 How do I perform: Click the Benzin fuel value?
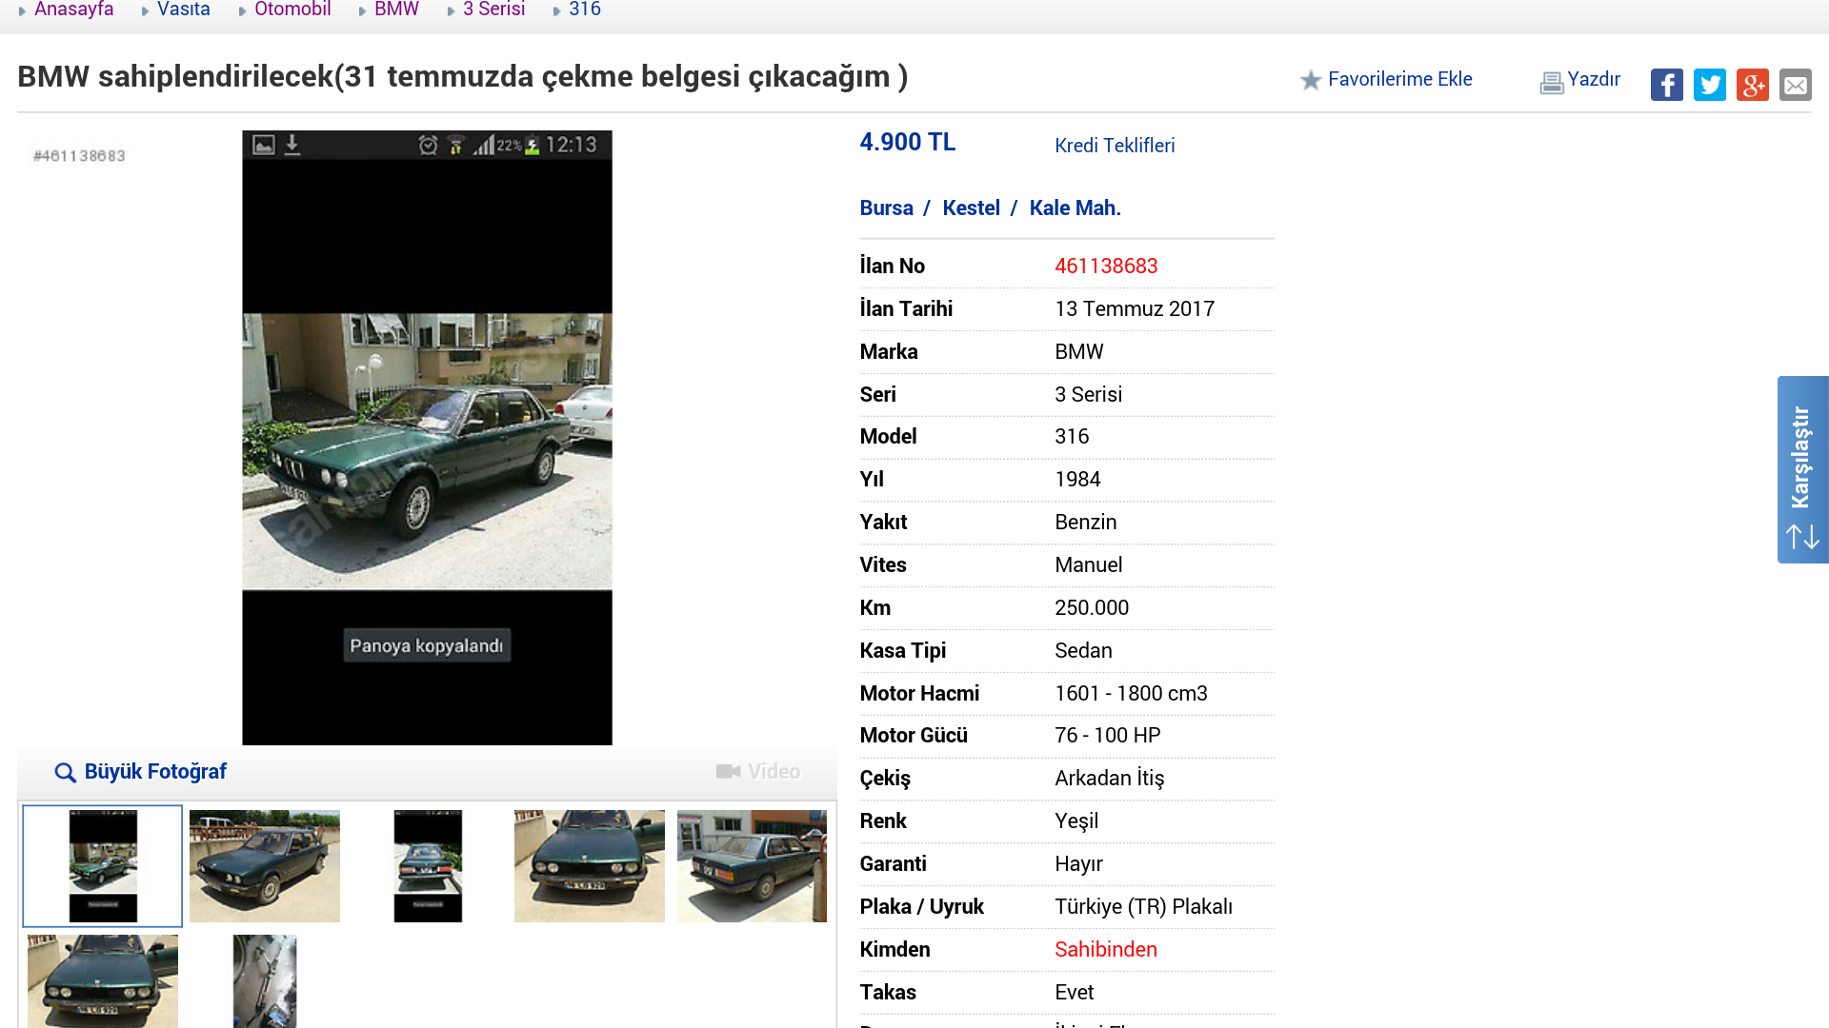click(x=1086, y=523)
